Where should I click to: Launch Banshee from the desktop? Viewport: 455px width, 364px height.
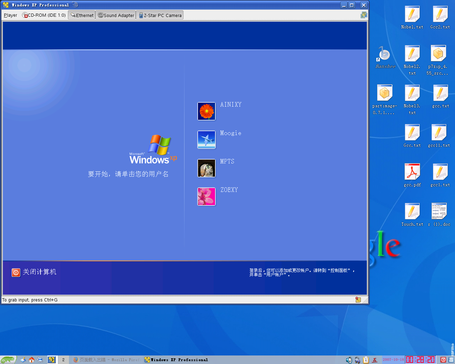click(x=385, y=57)
